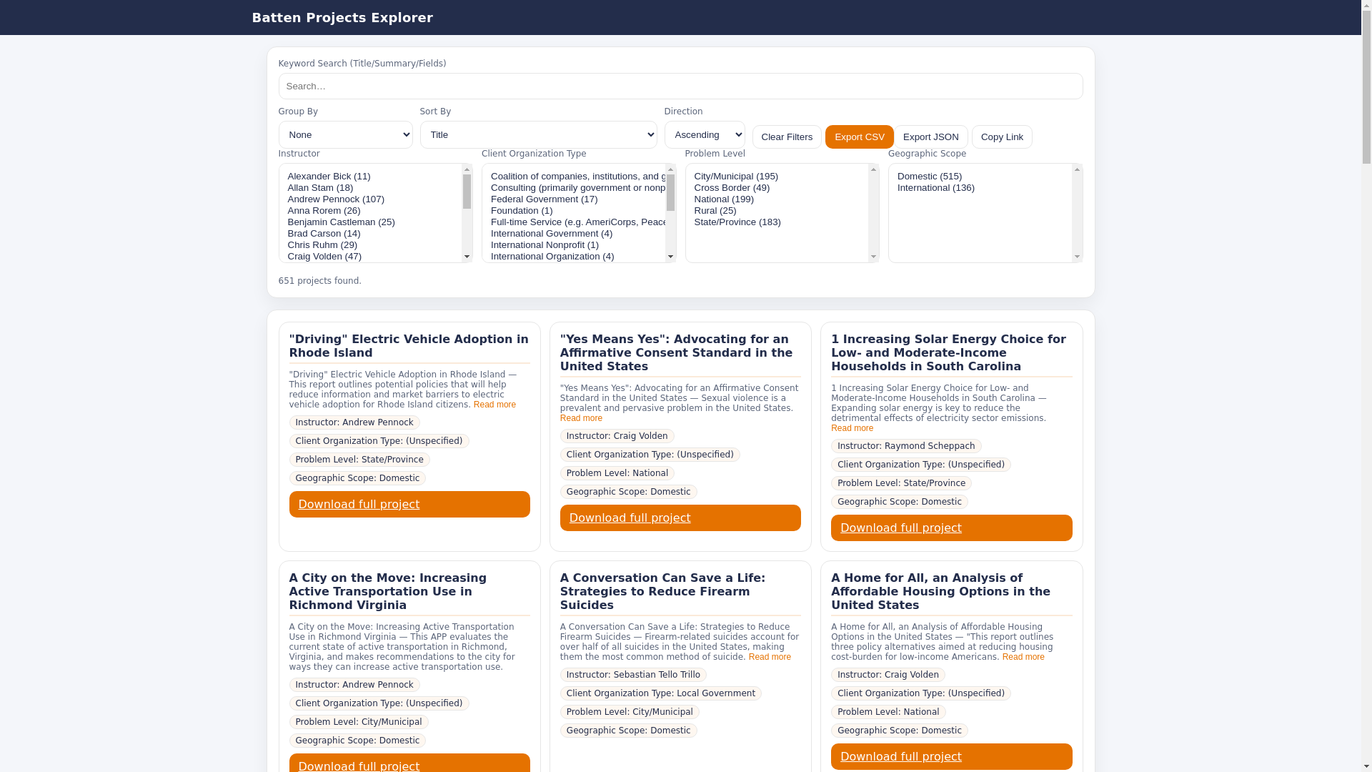Click Client Organization Type: Local Government tag
Viewport: 1372px width, 772px height.
coord(660,693)
